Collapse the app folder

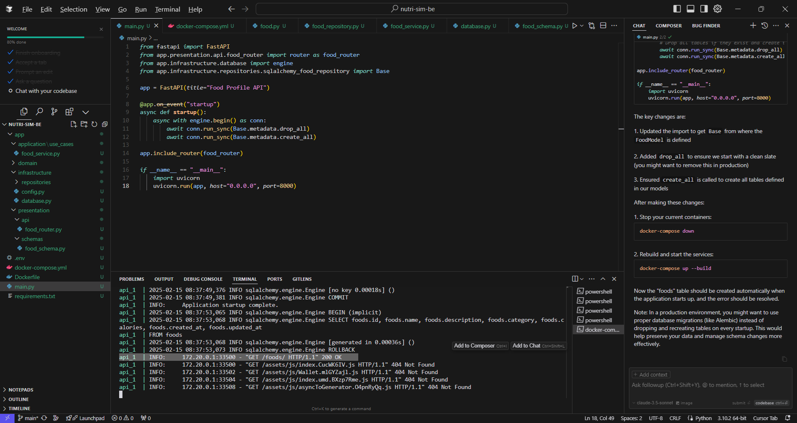(10, 134)
